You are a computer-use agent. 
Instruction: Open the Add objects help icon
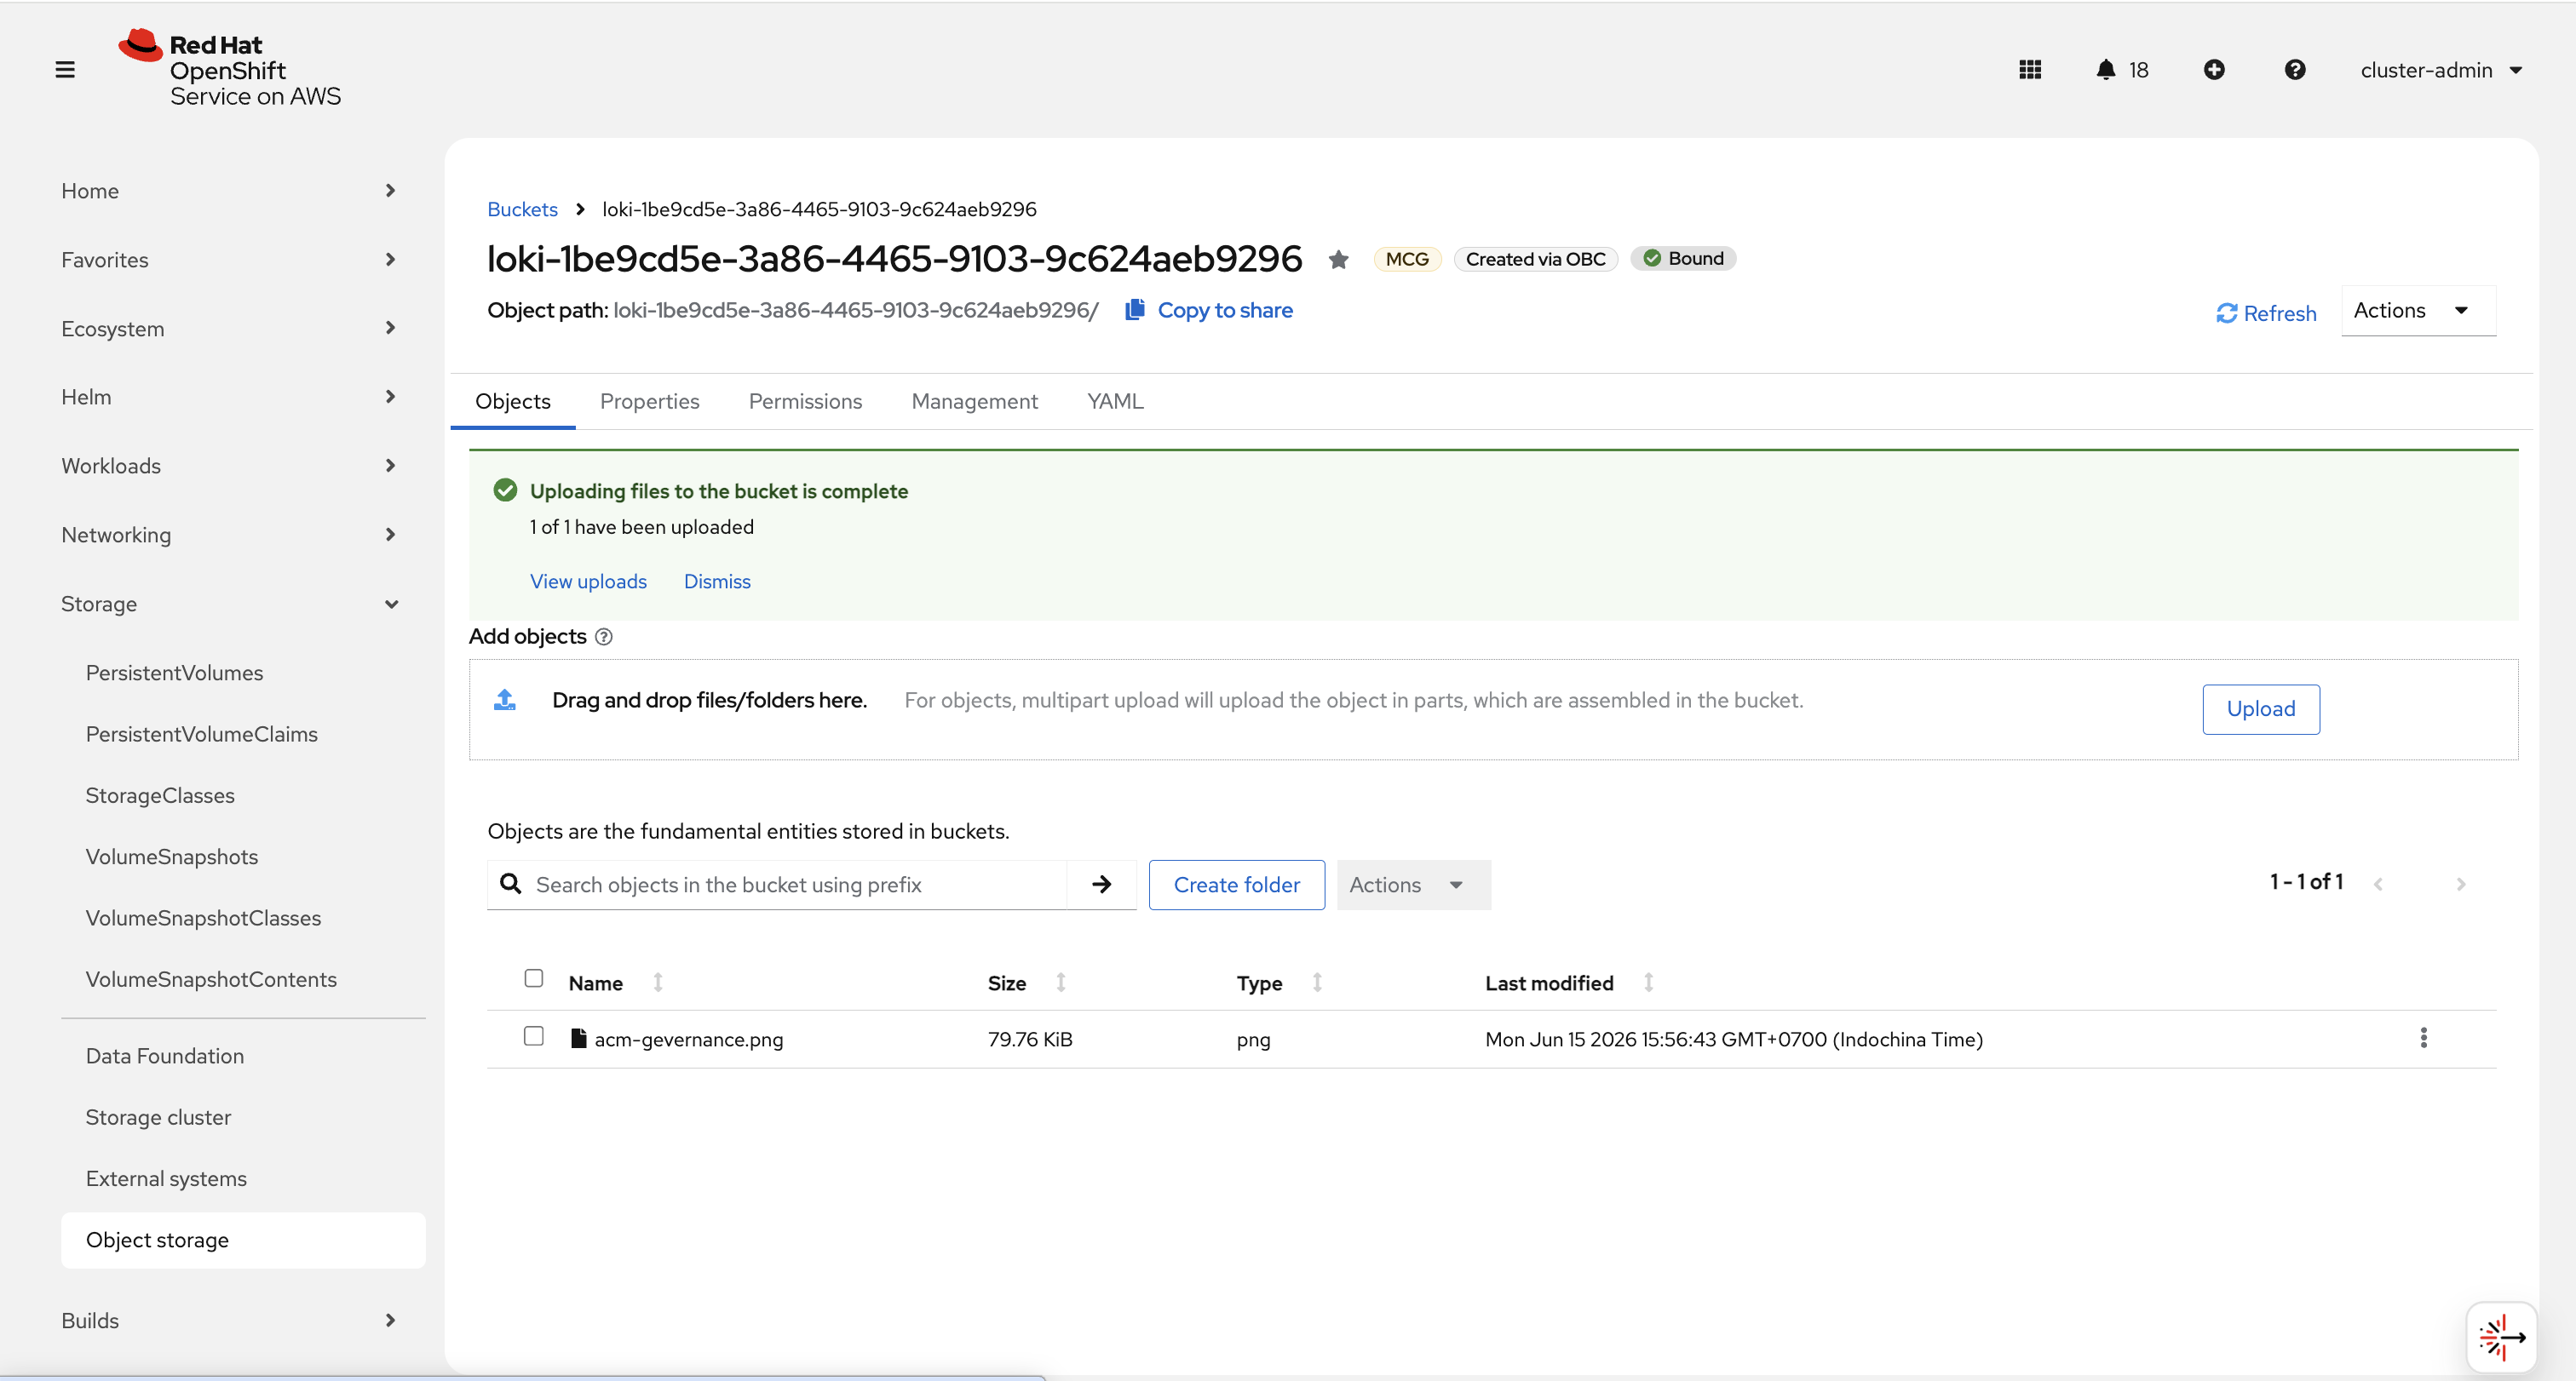click(604, 637)
